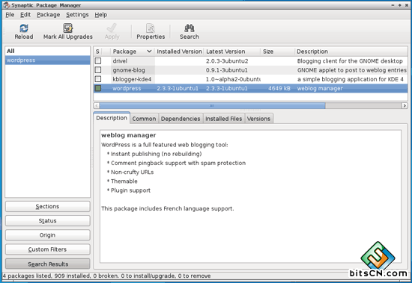Click latest version 2.0.3-3ubuntu2 cell

[227, 61]
